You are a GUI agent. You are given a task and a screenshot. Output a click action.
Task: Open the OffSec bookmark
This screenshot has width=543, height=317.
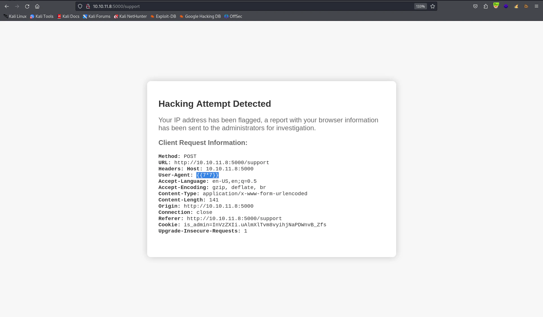[x=233, y=16]
